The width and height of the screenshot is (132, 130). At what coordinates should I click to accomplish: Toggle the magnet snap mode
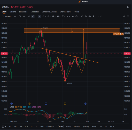point(86,17)
